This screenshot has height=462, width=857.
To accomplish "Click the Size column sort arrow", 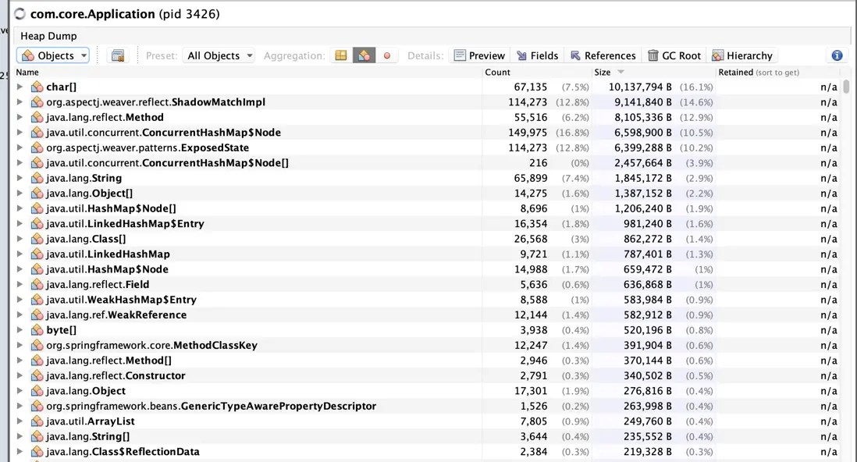I will pyautogui.click(x=620, y=72).
